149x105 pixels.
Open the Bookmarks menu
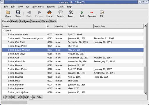coord(38,7)
